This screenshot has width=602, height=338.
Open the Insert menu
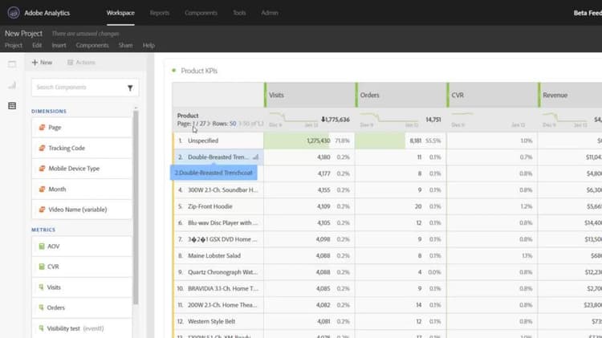tap(59, 45)
